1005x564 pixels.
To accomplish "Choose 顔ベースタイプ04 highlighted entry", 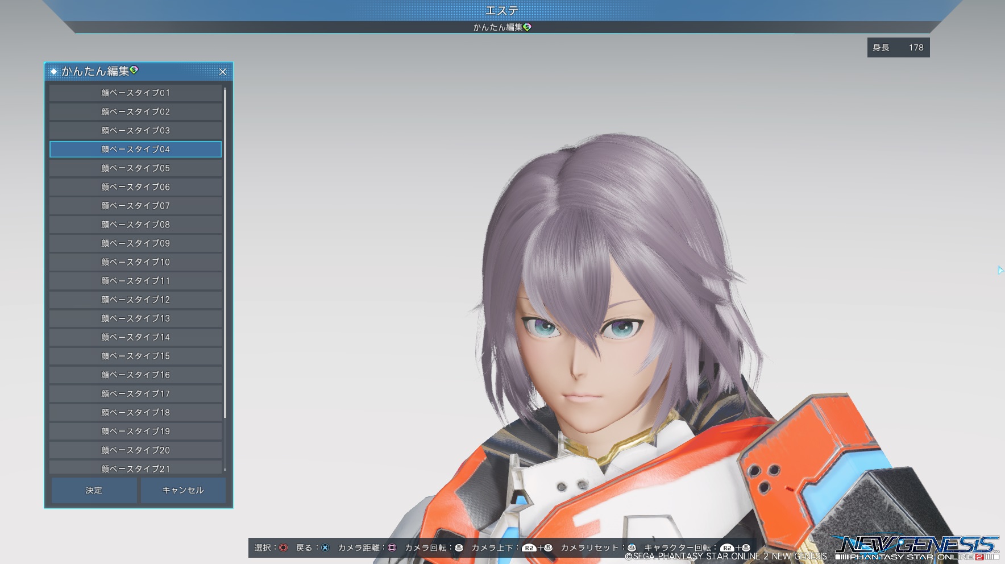I will (135, 149).
